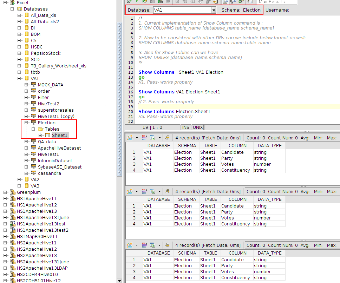
Task: Select the ApacheHiveDataset schema
Action: coord(59,148)
